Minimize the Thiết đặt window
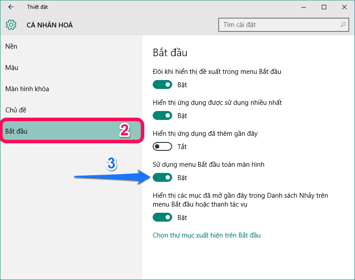The width and height of the screenshot is (355, 280). tap(304, 7)
